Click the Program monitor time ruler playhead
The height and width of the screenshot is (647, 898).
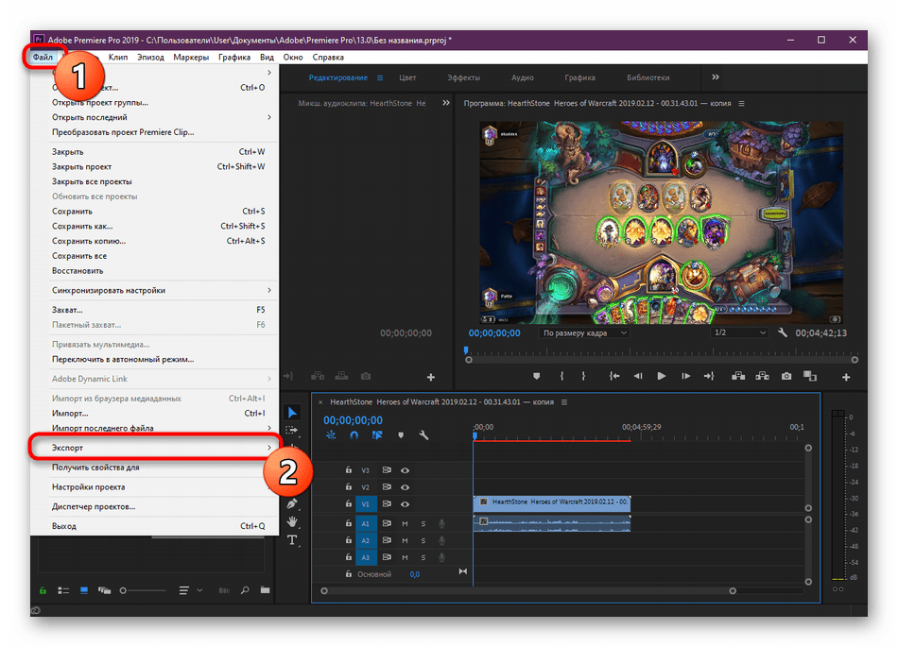click(466, 350)
